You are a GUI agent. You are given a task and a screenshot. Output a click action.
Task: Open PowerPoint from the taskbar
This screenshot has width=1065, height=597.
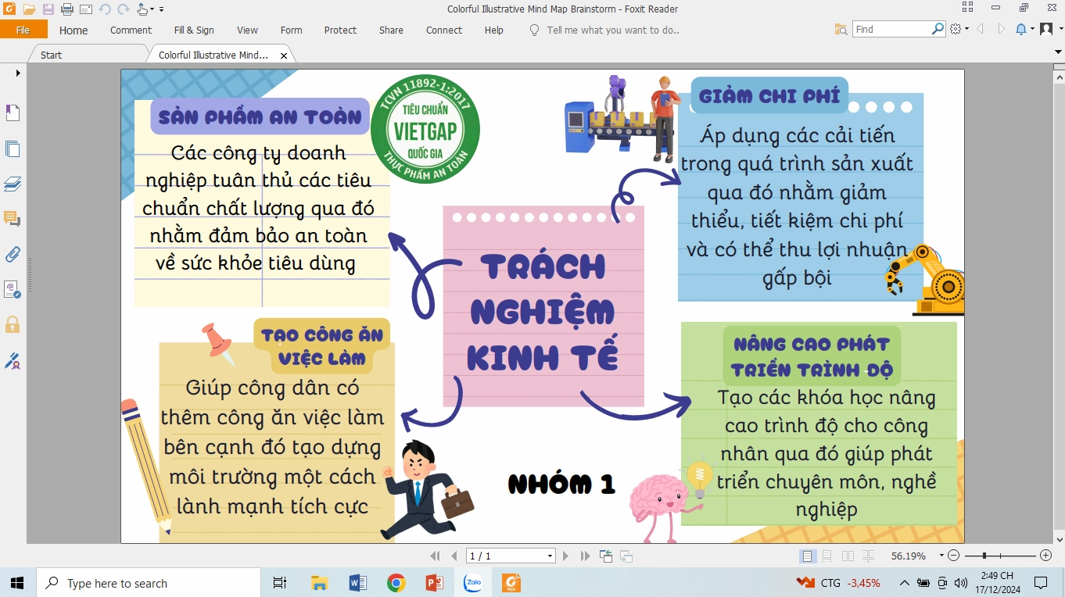[435, 583]
